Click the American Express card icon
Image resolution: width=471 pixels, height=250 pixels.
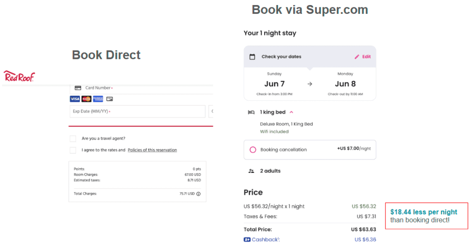point(98,99)
